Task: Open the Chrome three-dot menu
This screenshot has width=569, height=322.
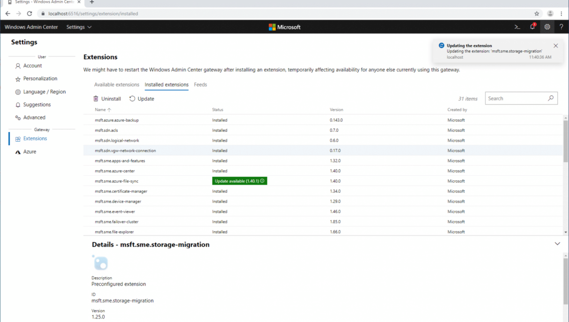Action: (561, 14)
